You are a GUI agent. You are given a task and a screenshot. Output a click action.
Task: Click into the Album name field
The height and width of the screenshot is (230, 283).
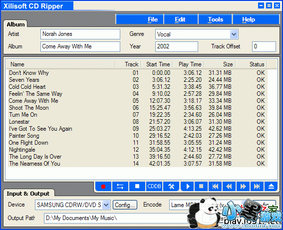tap(80, 46)
